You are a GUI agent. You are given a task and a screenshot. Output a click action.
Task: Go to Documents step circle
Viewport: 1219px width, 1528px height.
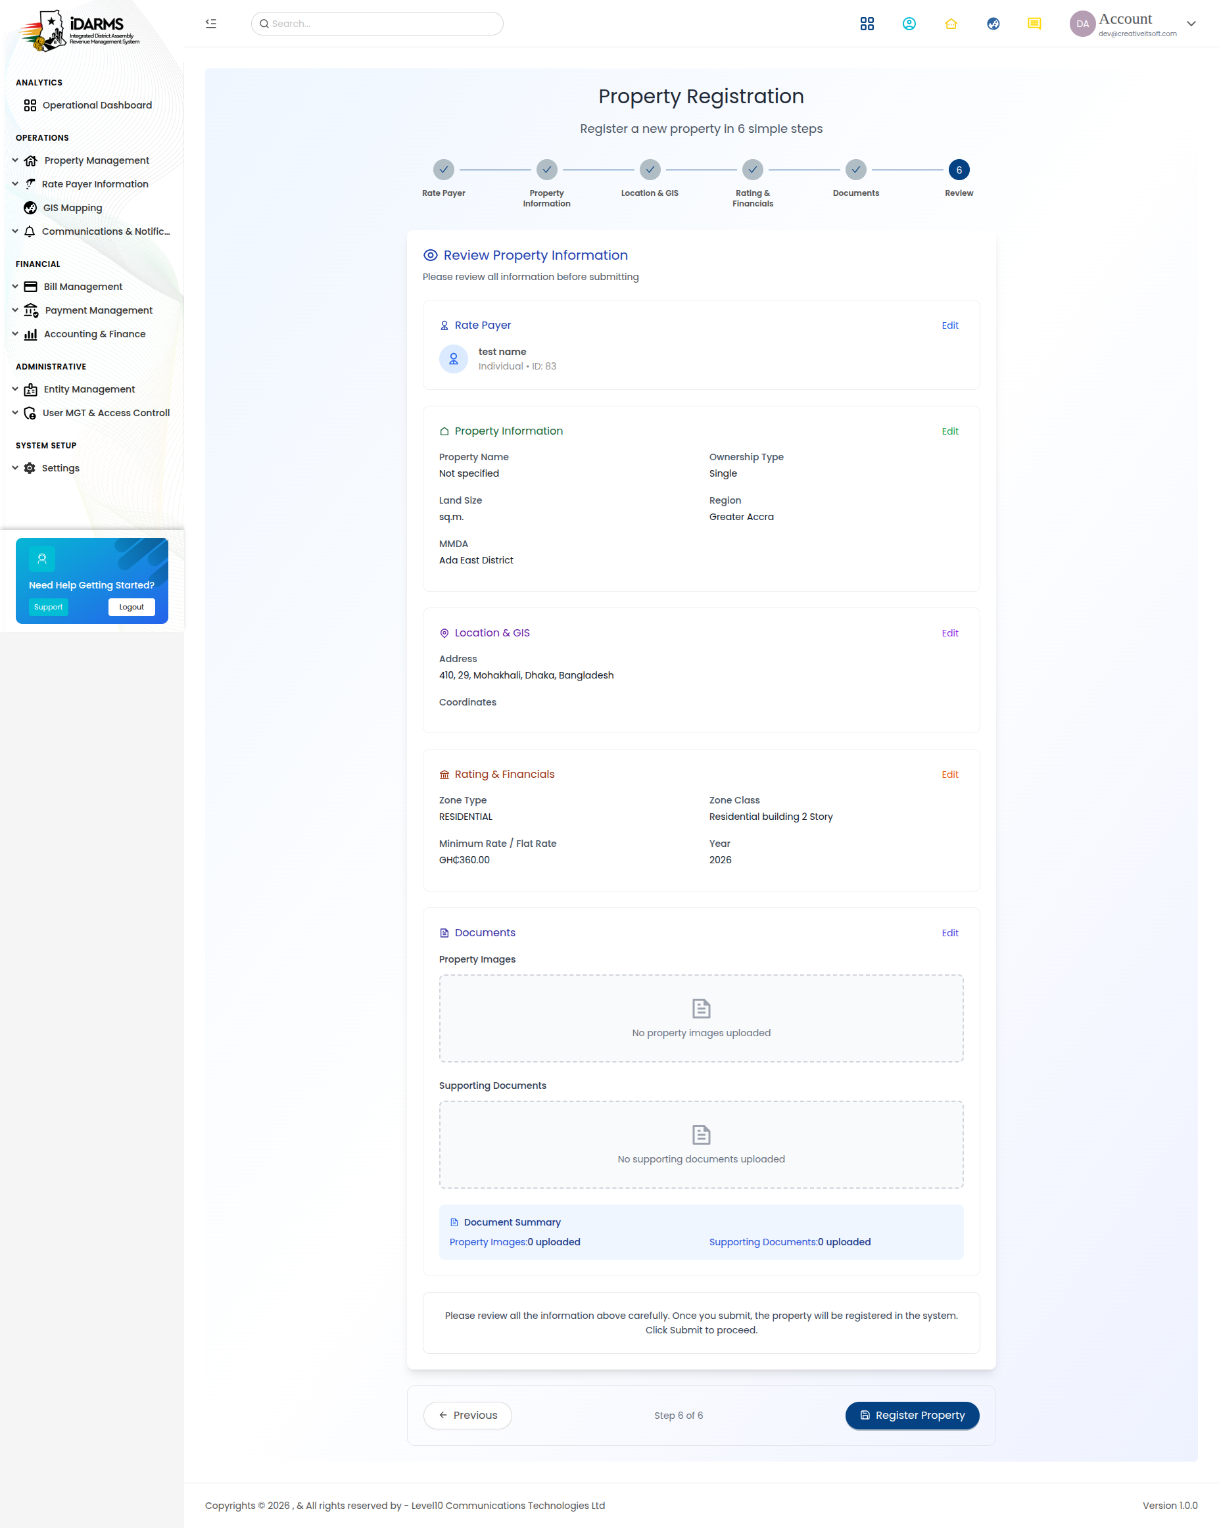click(856, 170)
